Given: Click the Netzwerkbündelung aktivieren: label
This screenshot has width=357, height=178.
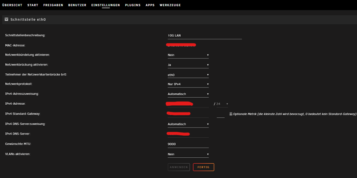Looking at the screenshot, I should [x=27, y=55].
